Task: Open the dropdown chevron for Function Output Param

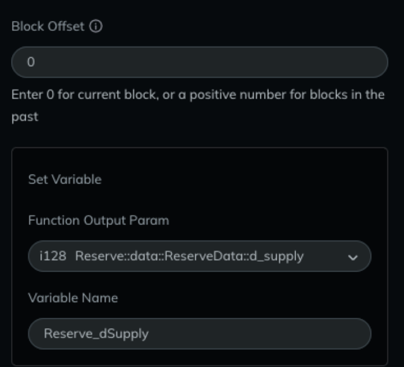Action: [x=352, y=257]
